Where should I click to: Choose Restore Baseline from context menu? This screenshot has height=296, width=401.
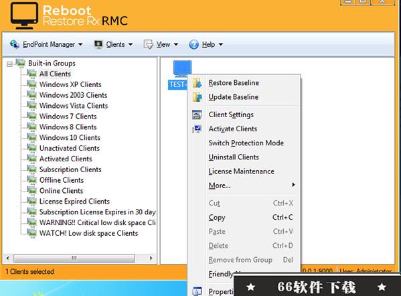click(x=244, y=83)
